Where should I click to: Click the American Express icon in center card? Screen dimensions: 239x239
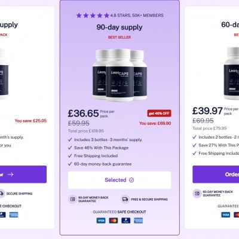pyautogui.click(x=138, y=220)
